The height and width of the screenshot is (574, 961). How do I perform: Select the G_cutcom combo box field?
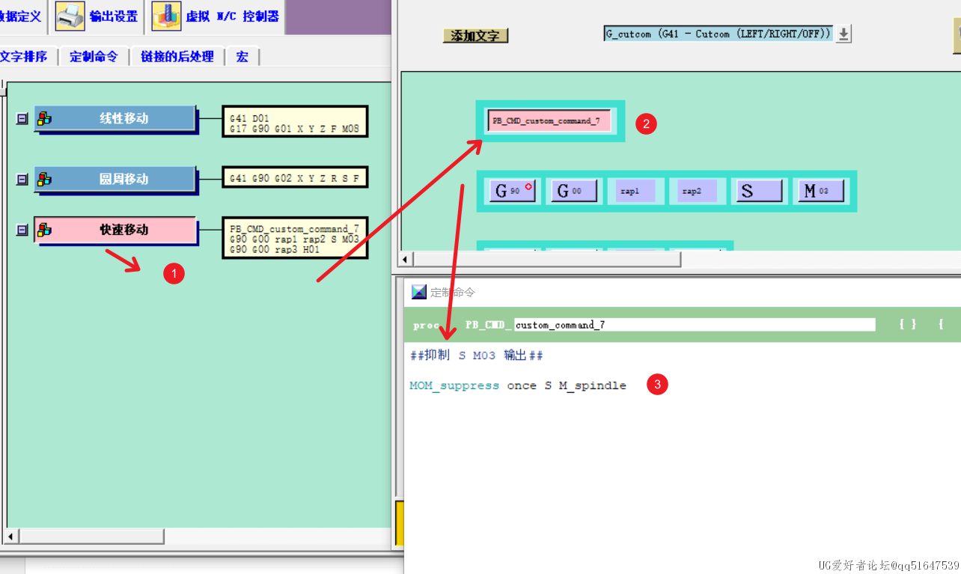[x=718, y=34]
